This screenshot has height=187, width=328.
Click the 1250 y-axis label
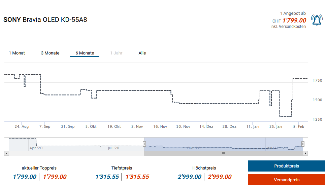[x=318, y=119]
